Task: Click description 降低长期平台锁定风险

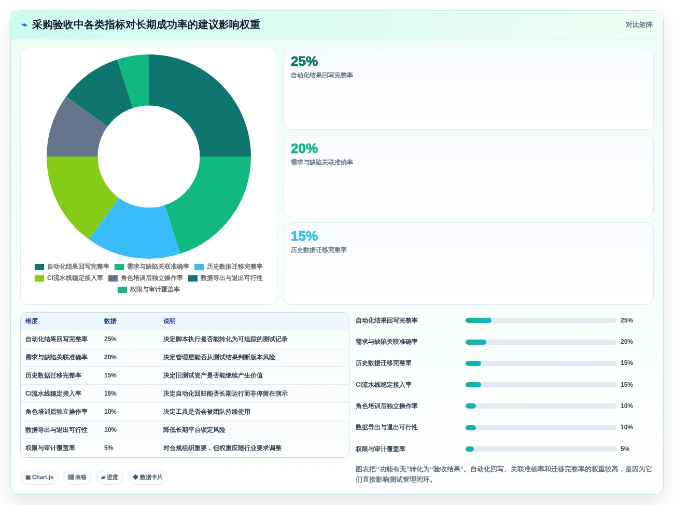Action: pos(194,430)
